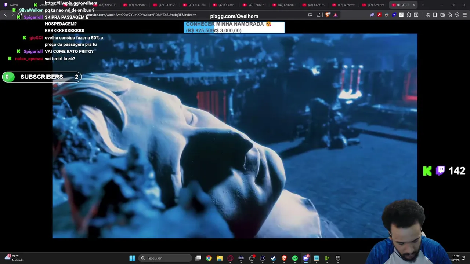Image resolution: width=470 pixels, height=264 pixels.
Task: Open the weather widget showing 22°C
Action: [x=14, y=258]
